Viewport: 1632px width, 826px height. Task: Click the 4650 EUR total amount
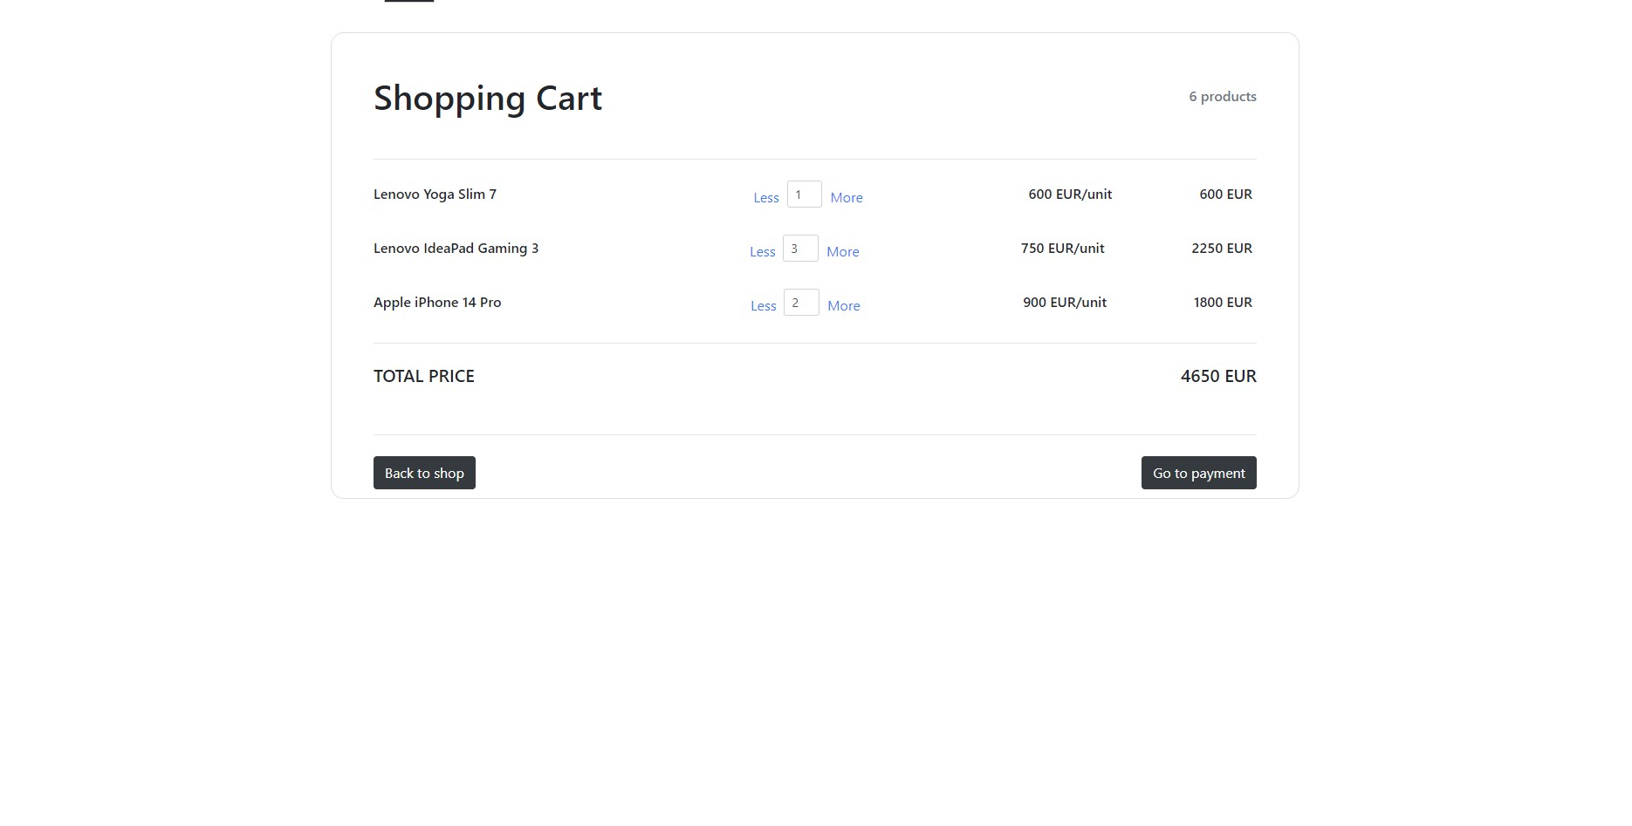click(1218, 376)
